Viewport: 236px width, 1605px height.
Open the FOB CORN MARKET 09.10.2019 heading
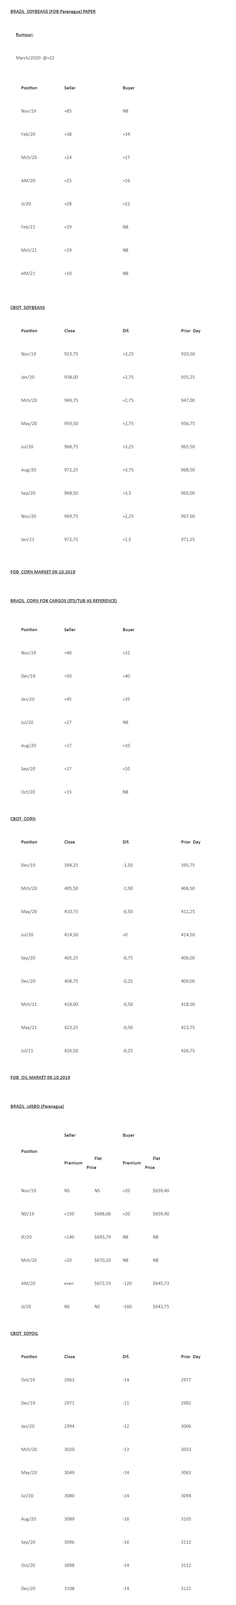[42, 571]
